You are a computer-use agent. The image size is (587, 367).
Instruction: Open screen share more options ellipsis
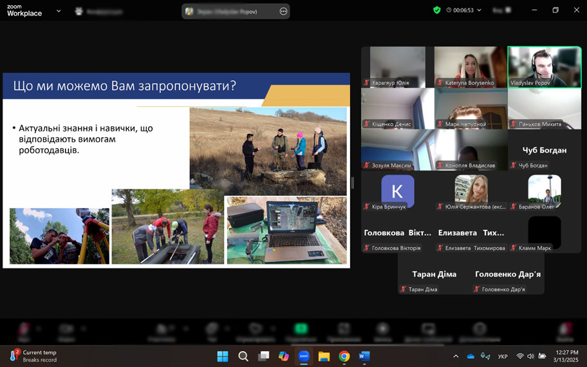[283, 11]
